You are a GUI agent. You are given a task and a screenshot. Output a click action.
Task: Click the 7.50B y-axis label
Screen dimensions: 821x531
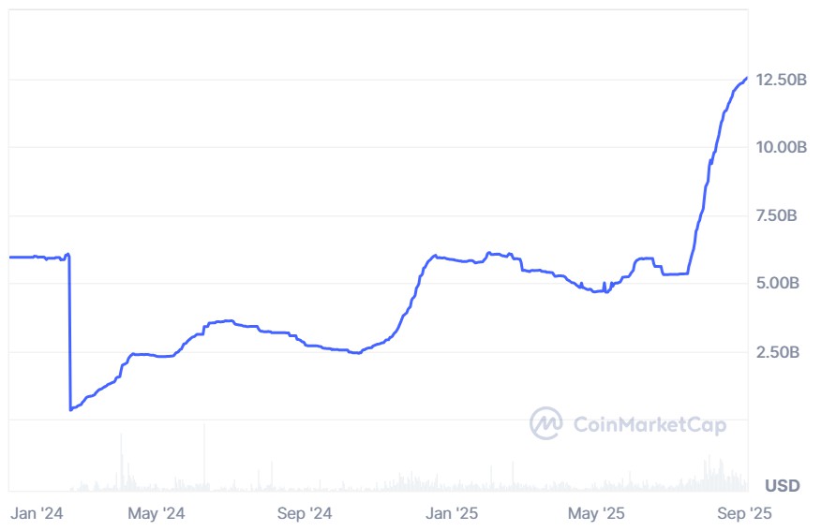pyautogui.click(x=776, y=216)
